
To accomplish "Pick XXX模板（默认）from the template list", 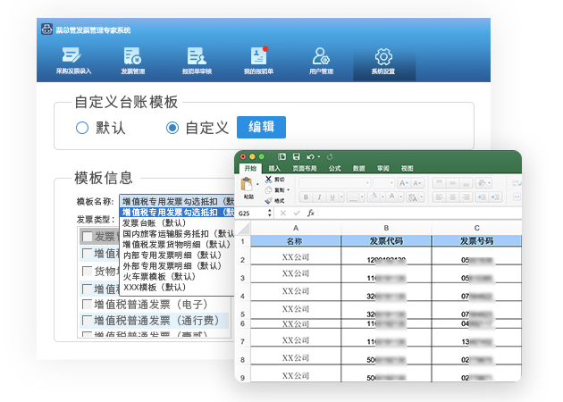I will coord(158,287).
